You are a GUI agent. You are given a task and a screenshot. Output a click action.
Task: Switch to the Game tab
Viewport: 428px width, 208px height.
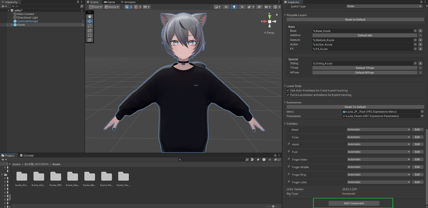tap(110, 2)
